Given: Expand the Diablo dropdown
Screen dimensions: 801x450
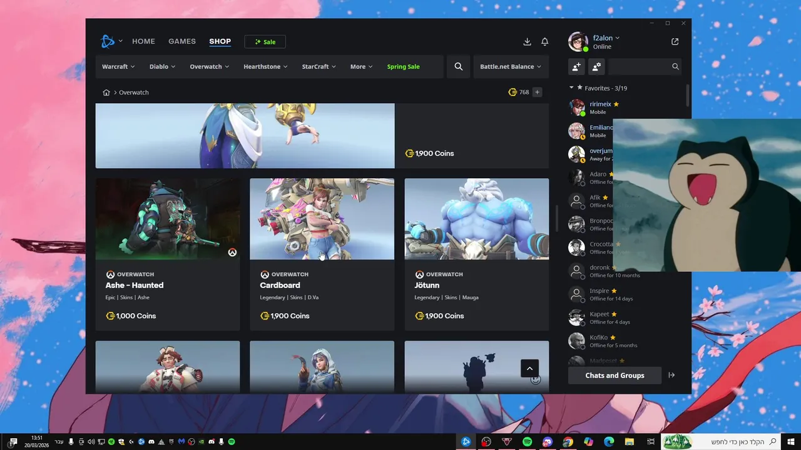Looking at the screenshot, I should point(162,67).
